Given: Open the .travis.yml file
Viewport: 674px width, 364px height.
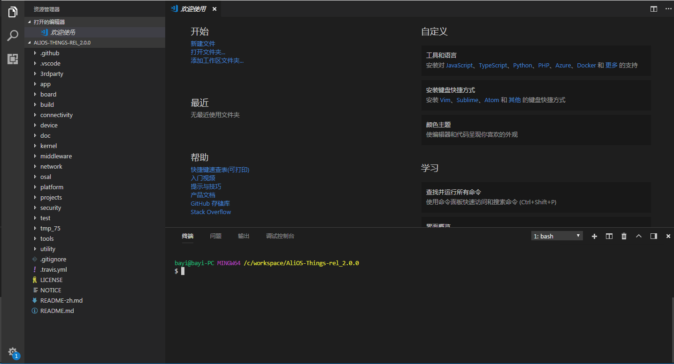Looking at the screenshot, I should (95, 269).
